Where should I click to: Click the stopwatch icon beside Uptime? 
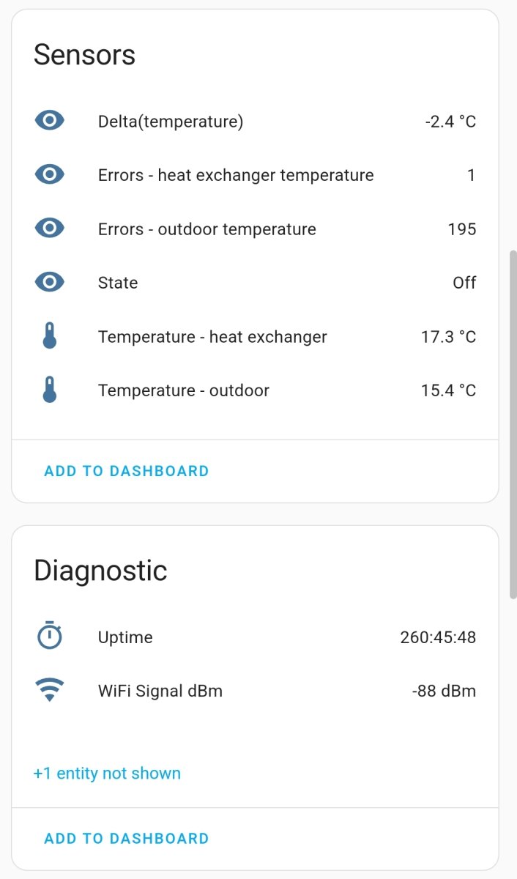[x=50, y=636]
